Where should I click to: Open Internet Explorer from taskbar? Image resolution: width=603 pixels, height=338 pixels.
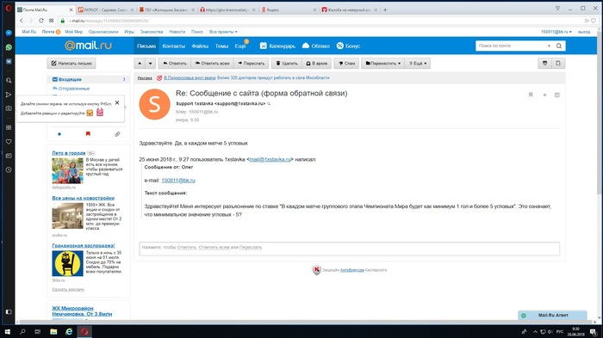coord(69,331)
